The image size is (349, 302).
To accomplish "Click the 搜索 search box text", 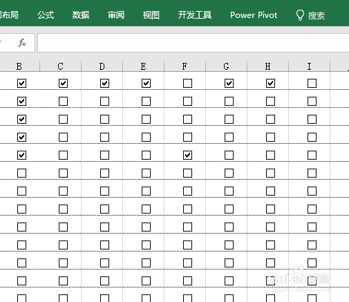I will pyautogui.click(x=317, y=15).
